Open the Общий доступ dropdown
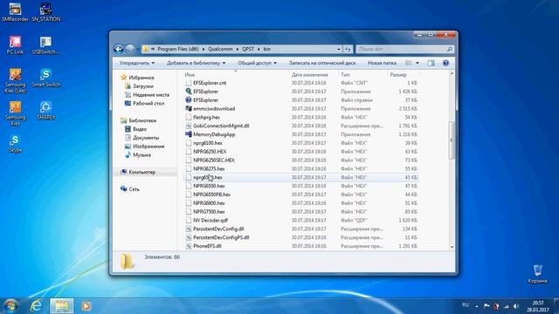Viewport: 559px width, 314px height. tap(257, 63)
